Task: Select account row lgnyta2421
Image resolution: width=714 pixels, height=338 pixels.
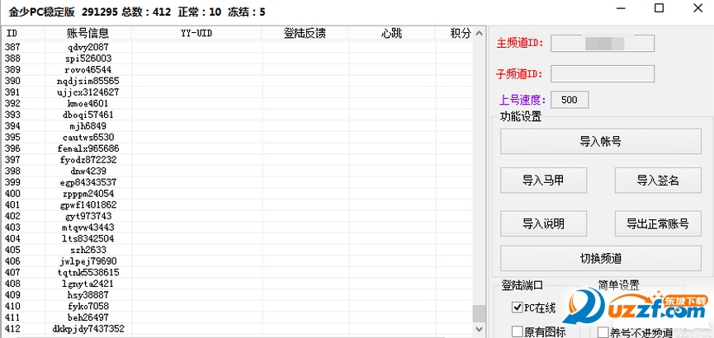Action: pyautogui.click(x=237, y=284)
